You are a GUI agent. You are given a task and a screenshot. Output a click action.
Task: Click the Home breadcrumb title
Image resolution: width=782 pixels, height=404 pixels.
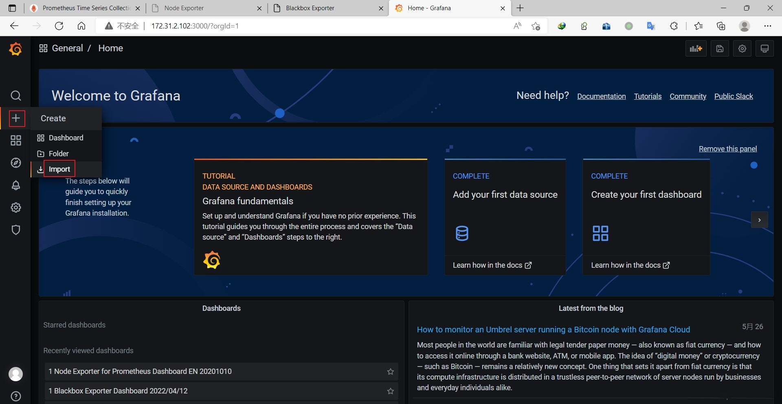(111, 48)
